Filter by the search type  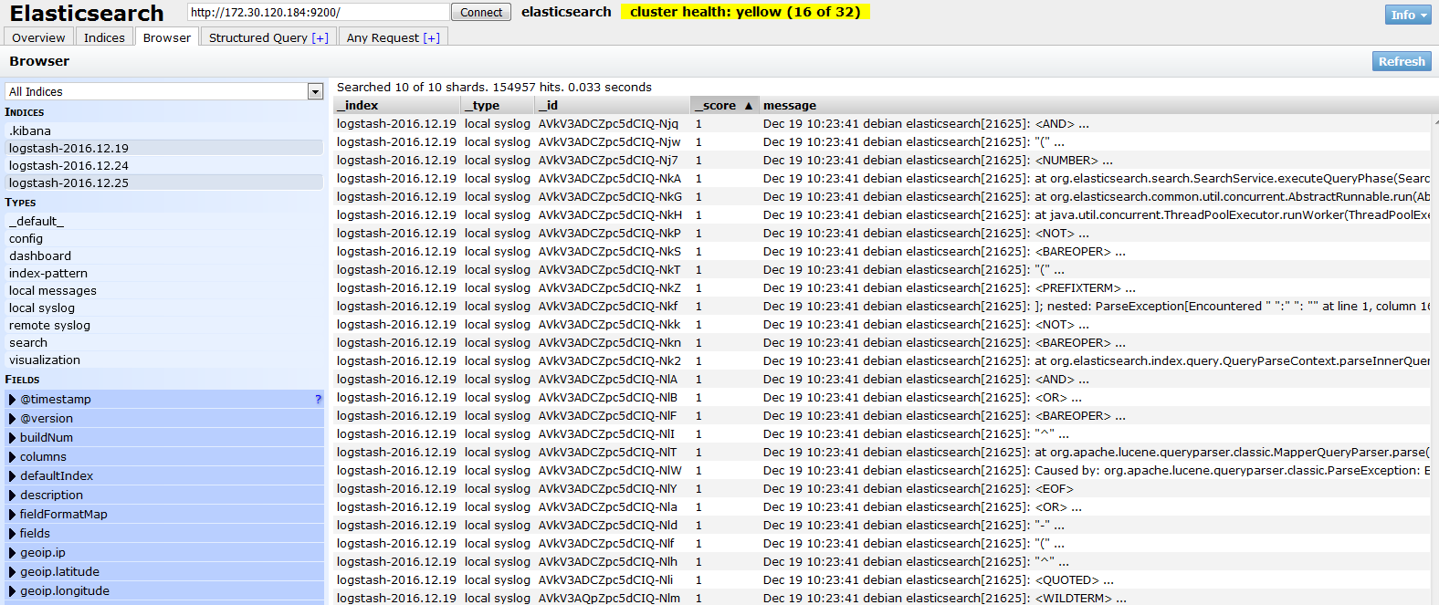pos(164,342)
